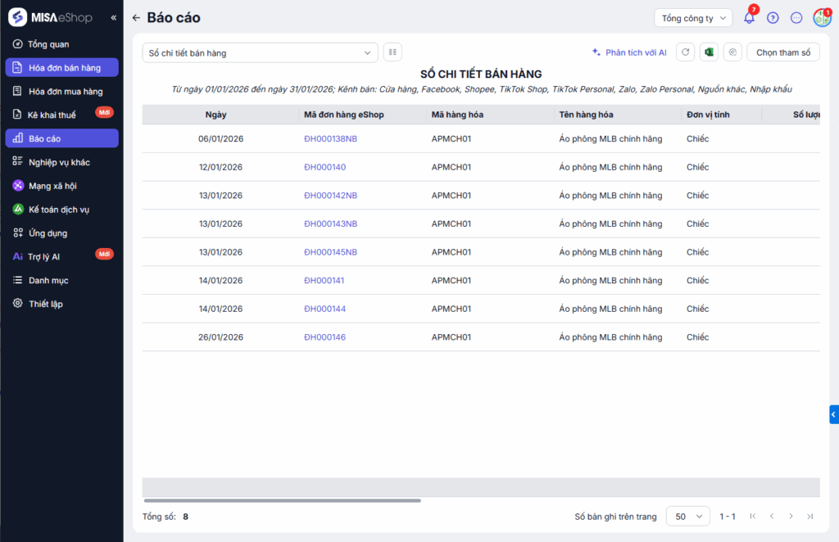This screenshot has height=542, width=839.
Task: Open the notifications bell
Action: pyautogui.click(x=749, y=18)
